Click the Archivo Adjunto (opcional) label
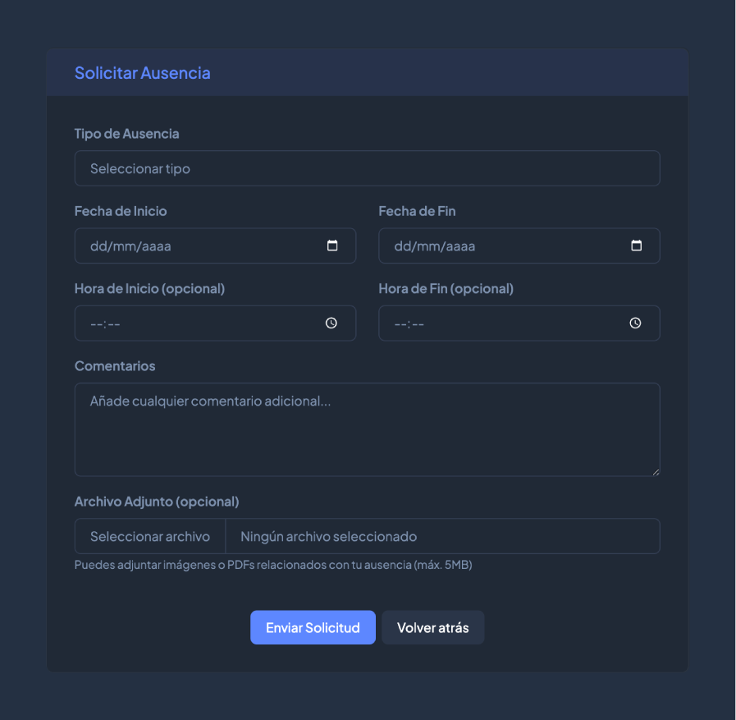 tap(157, 502)
